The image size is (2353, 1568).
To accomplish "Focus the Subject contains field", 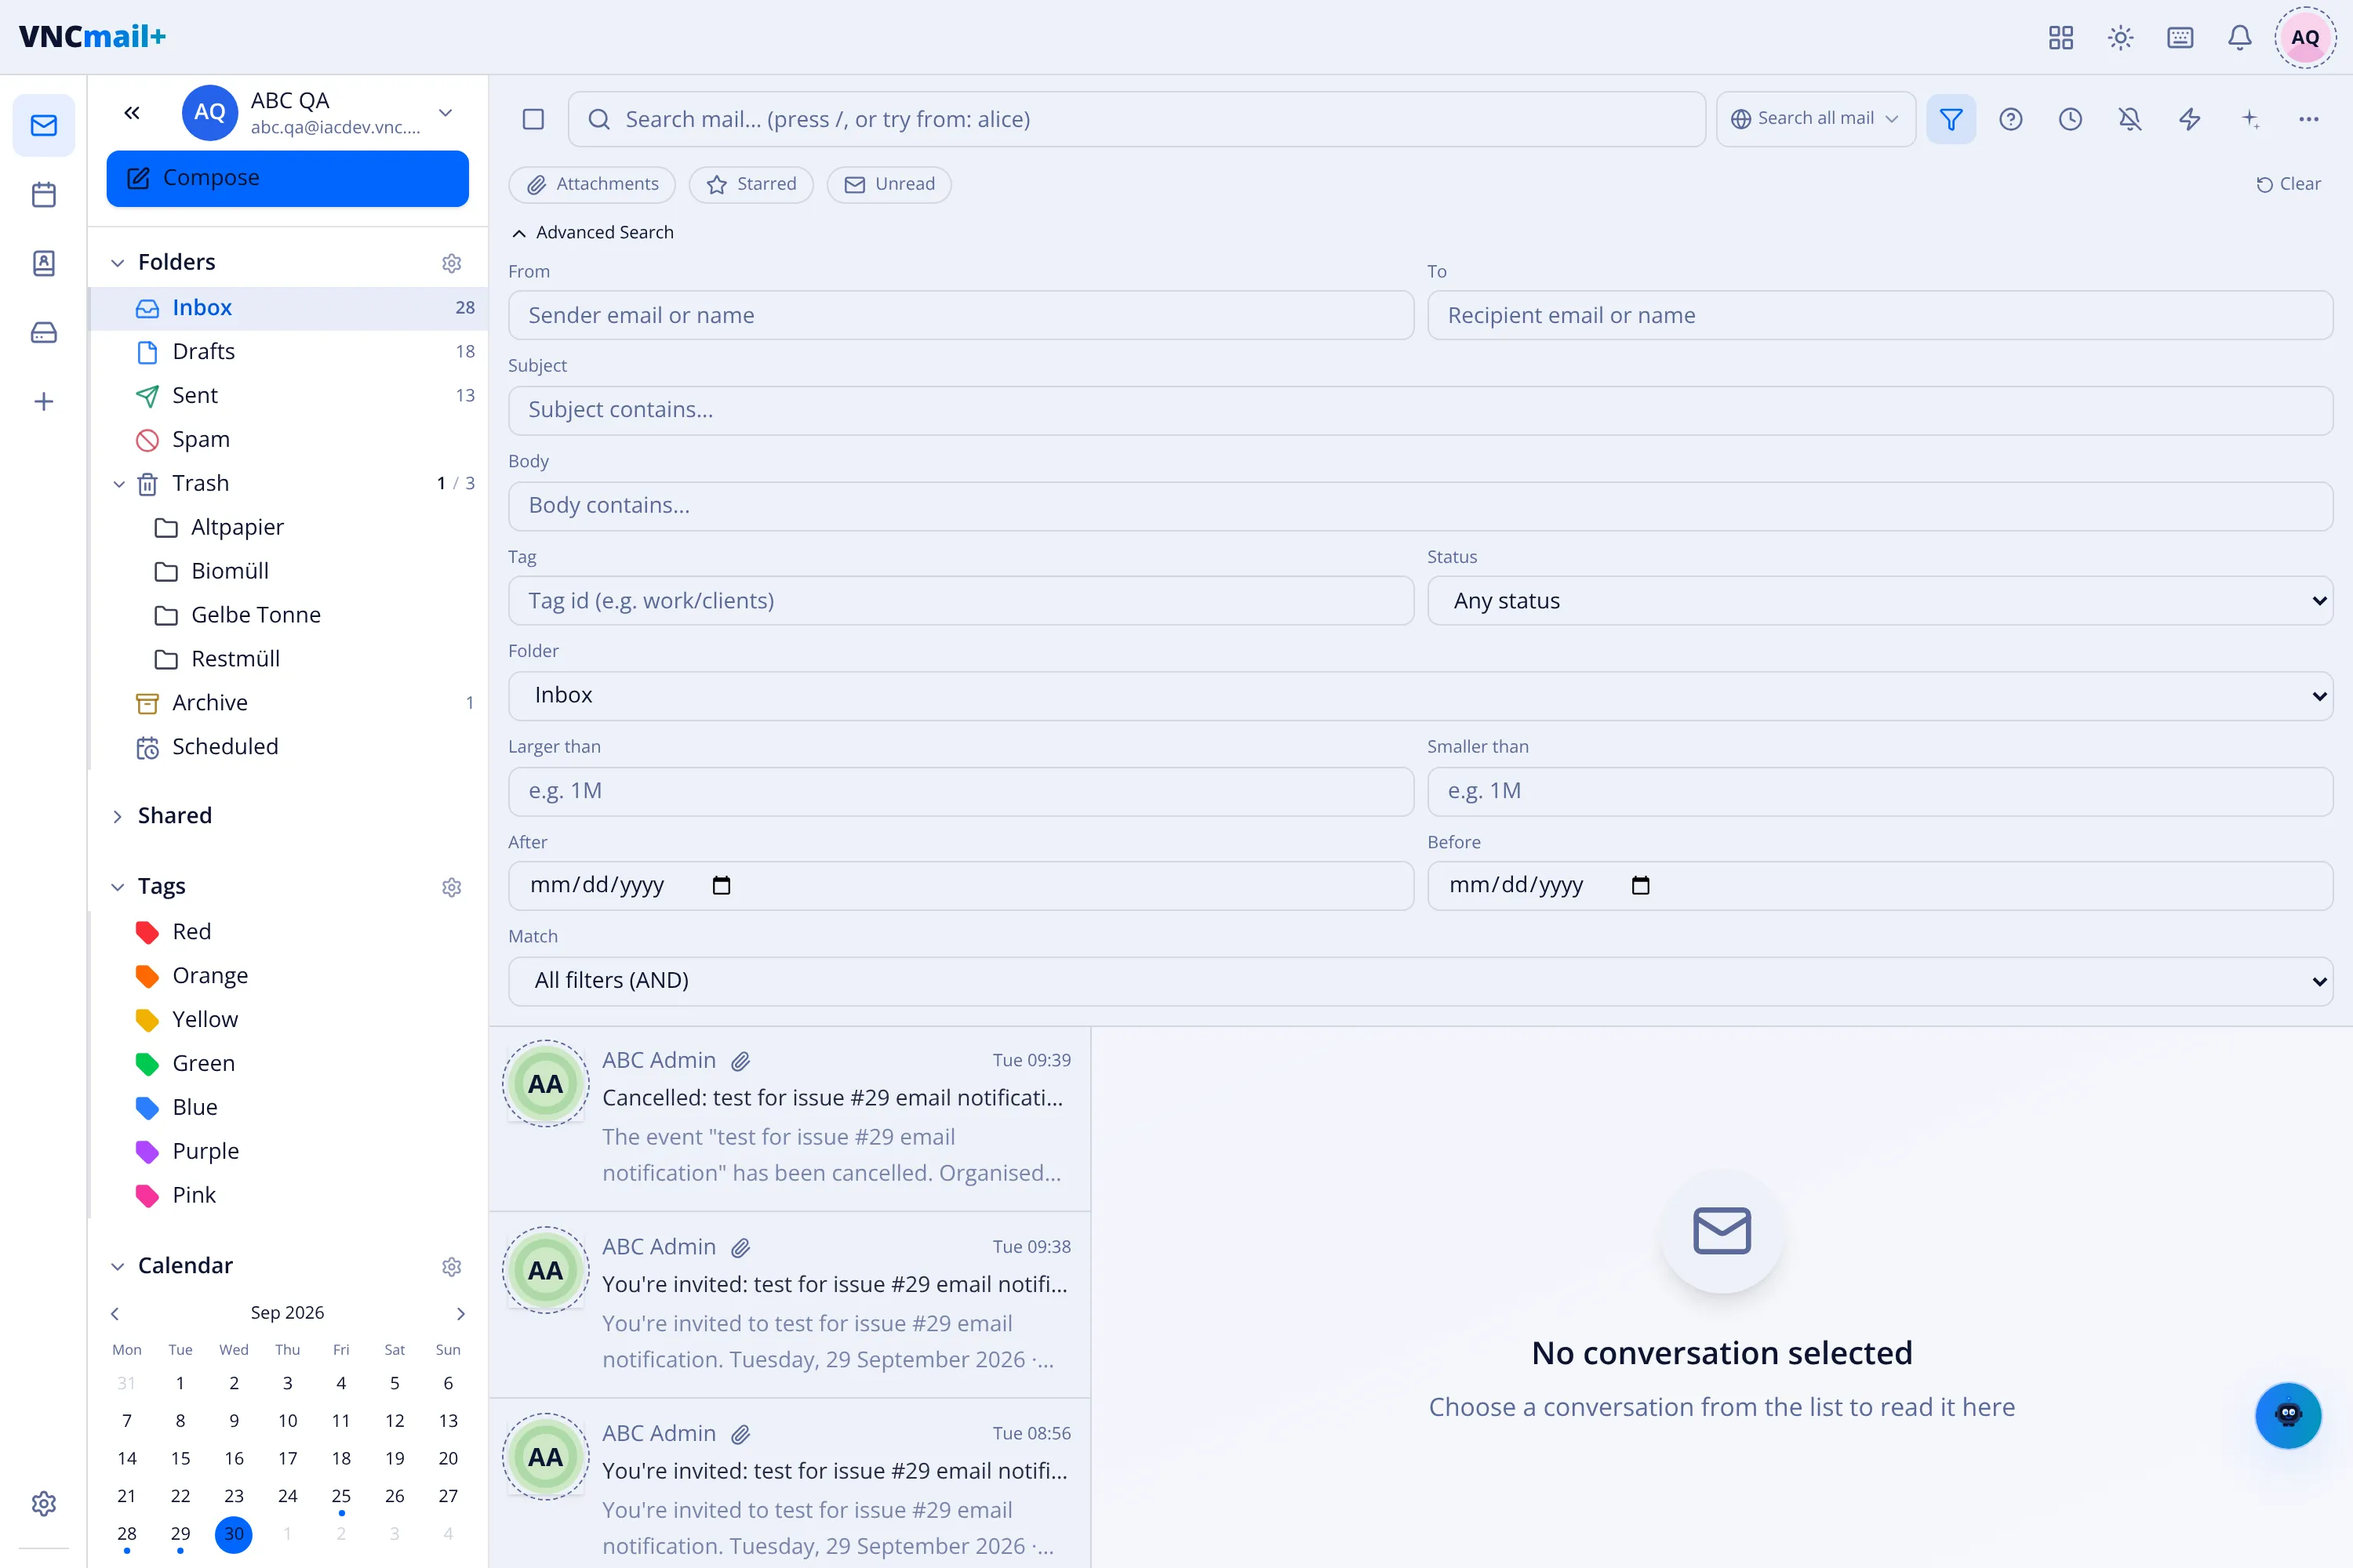I will [1420, 411].
